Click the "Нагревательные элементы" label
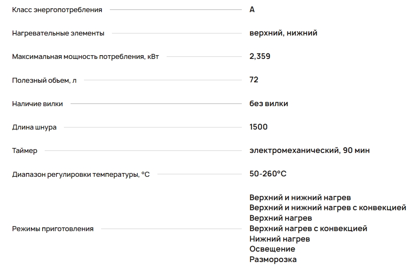This screenshot has width=408, height=275. click(58, 33)
